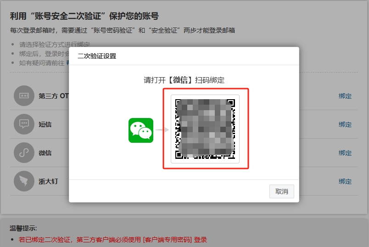Click the 第三方 OTP label text

point(53,96)
